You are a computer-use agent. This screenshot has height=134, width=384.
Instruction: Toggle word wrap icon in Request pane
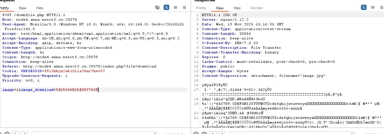click(166, 7)
